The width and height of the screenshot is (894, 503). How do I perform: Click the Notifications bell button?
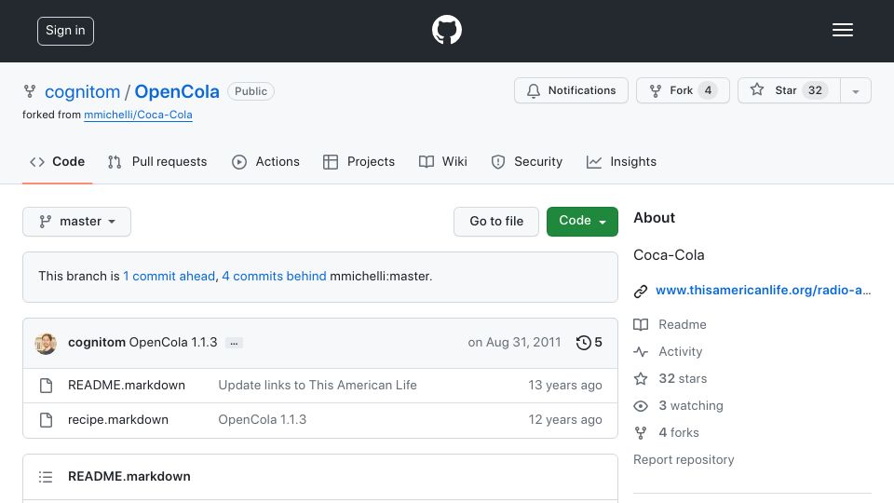571,90
